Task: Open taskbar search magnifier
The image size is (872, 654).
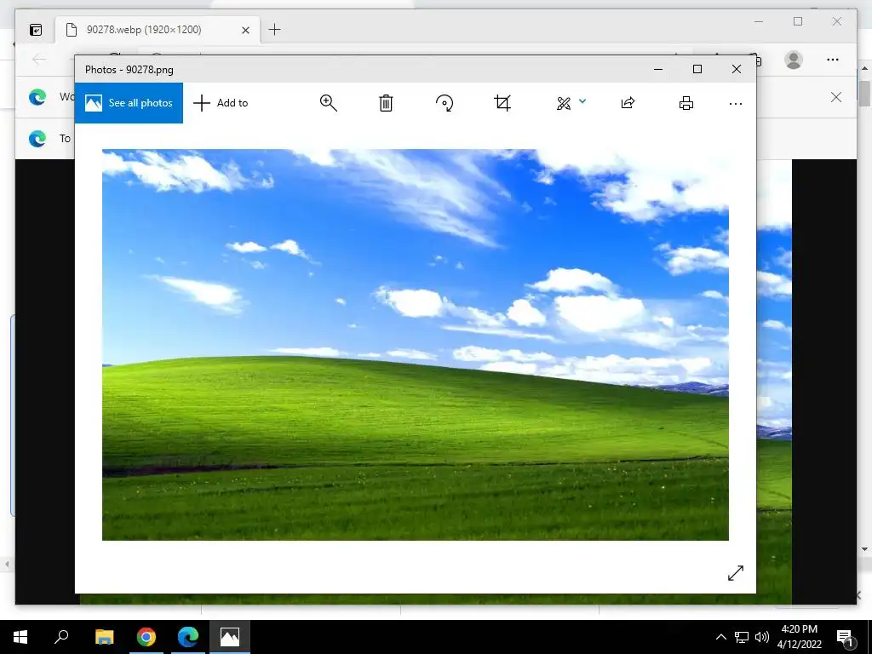Action: [x=61, y=637]
